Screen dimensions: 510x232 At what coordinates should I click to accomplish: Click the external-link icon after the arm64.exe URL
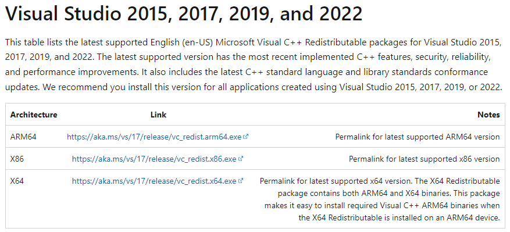pyautogui.click(x=246, y=137)
